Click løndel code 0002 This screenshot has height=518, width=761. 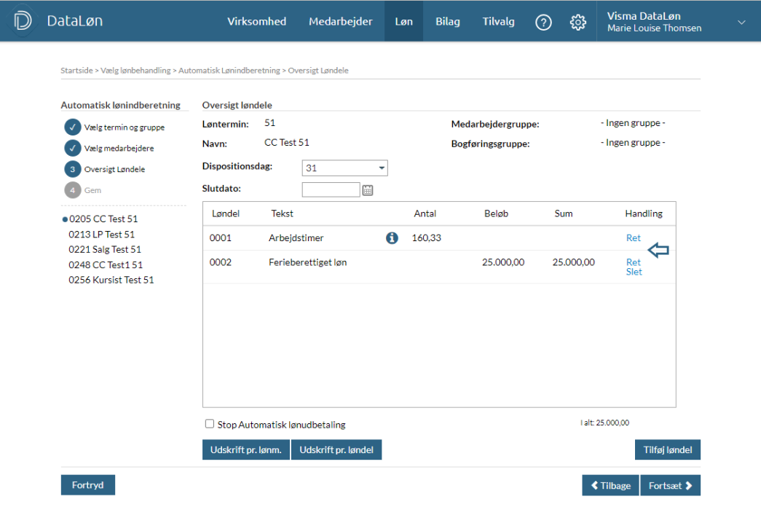coord(221,262)
